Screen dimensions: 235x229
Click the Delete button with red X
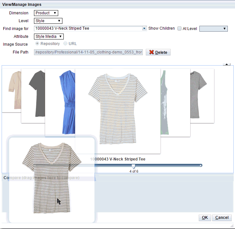coord(158,52)
